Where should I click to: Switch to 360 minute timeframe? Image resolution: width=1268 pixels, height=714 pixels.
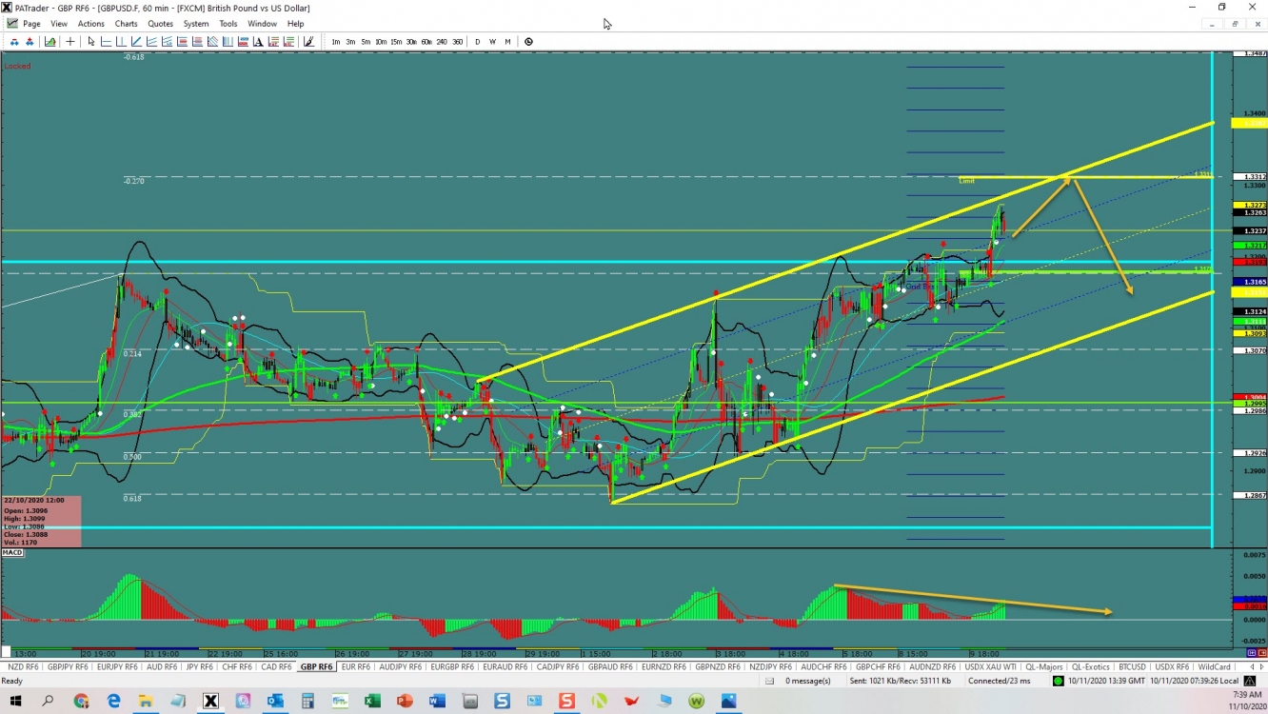pyautogui.click(x=458, y=42)
